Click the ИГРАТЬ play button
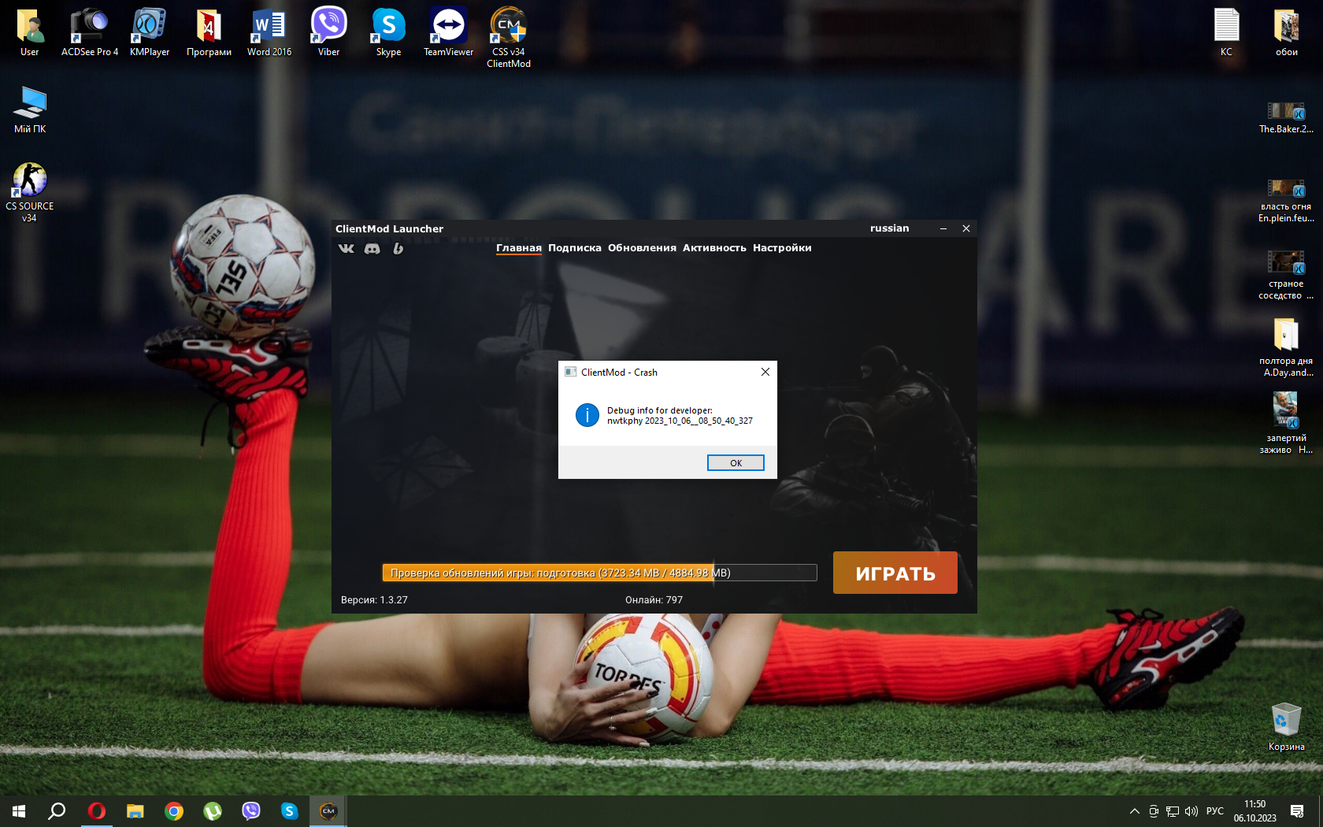This screenshot has width=1323, height=827. coord(895,573)
